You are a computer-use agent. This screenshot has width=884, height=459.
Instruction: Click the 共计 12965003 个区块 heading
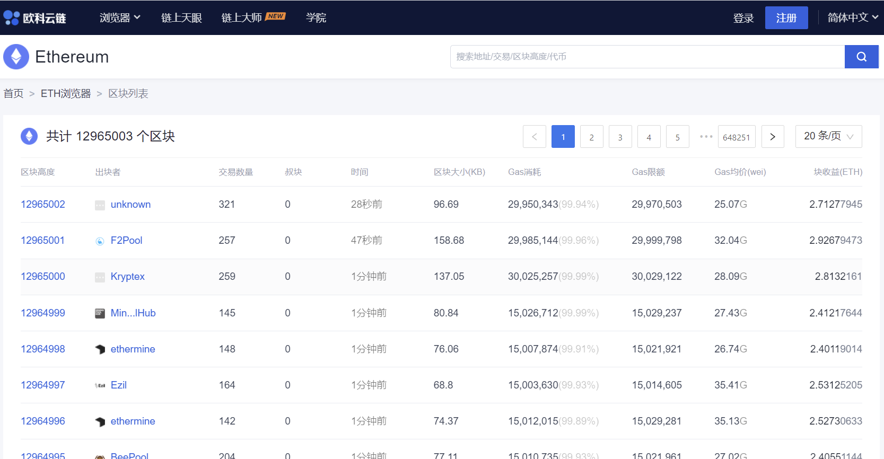[x=110, y=136]
